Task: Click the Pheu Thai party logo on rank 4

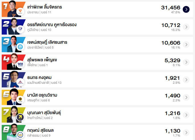Action: pyautogui.click(x=20, y=64)
